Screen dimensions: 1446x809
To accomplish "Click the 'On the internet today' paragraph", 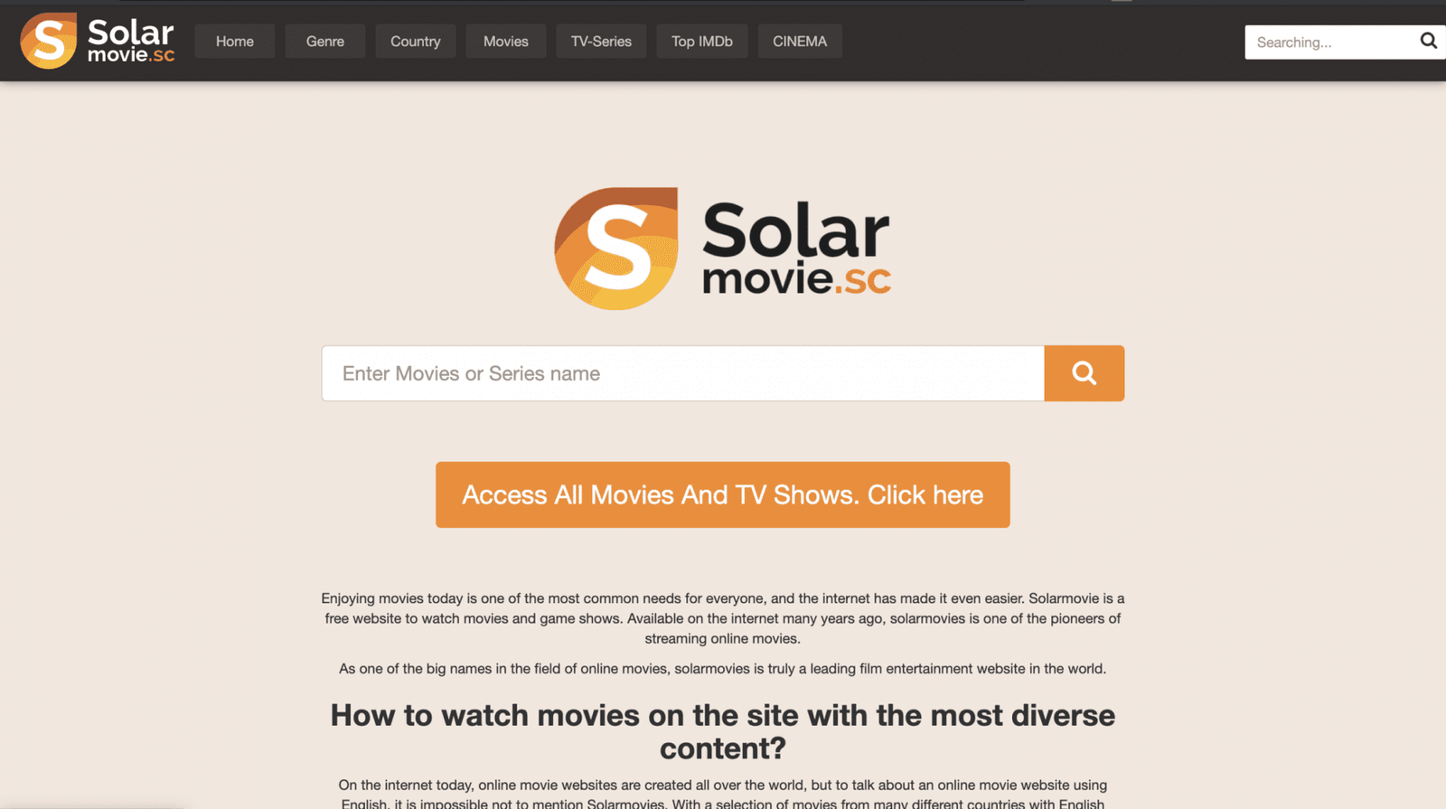I will (723, 794).
